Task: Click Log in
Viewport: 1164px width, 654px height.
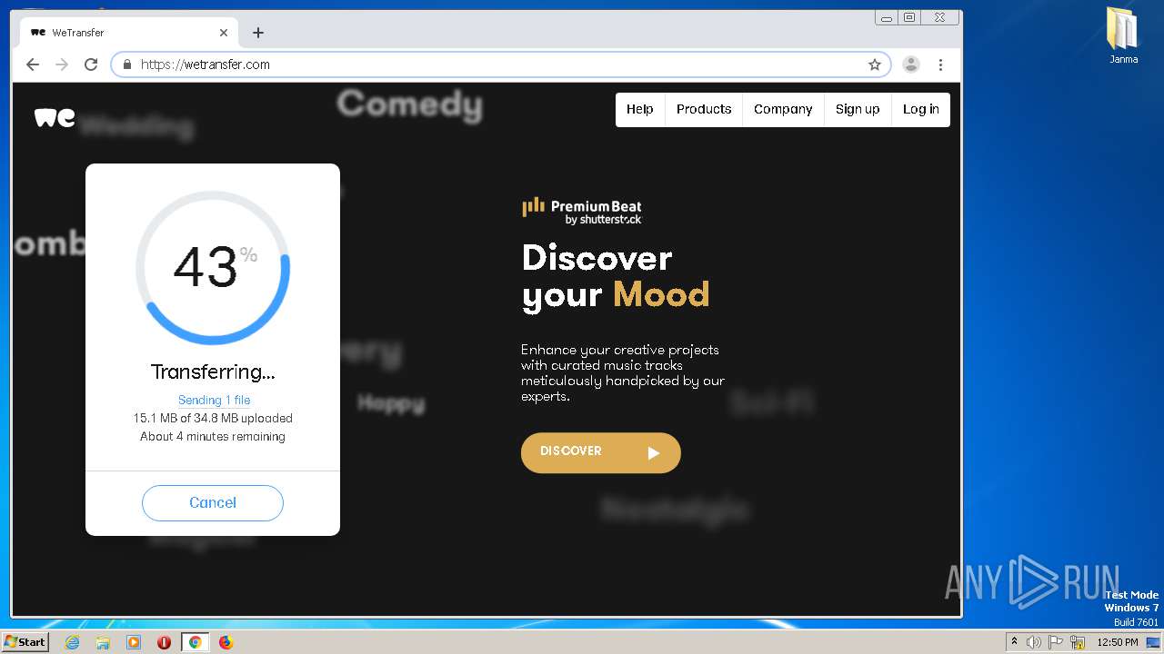Action: (920, 109)
